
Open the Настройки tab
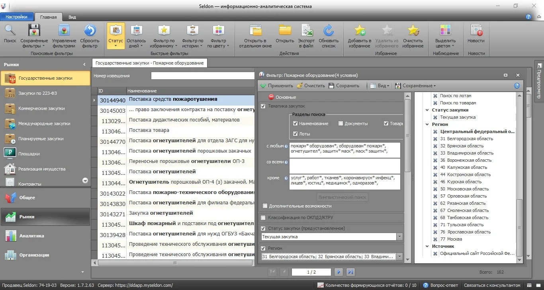(x=16, y=17)
